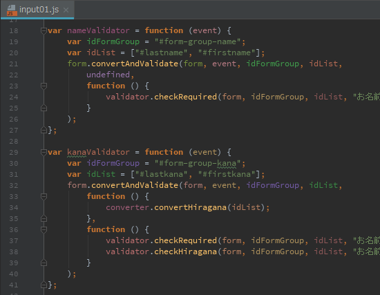
Task: Click line number 40 in gutter
Action: click(x=14, y=274)
